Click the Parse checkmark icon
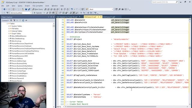The image size is (192, 108). 47,13
